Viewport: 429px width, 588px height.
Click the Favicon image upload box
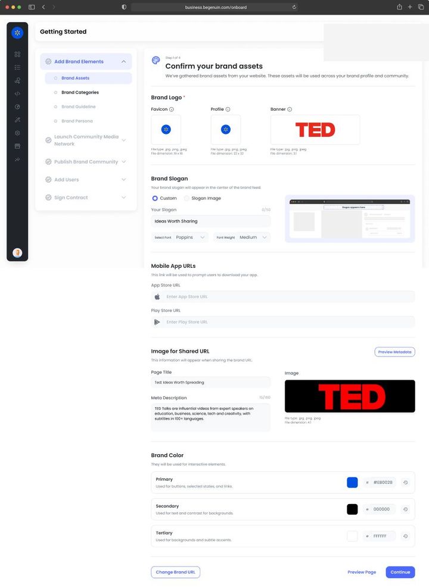pos(166,130)
